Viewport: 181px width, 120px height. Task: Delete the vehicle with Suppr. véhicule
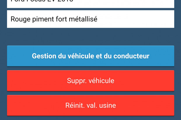tap(90, 80)
